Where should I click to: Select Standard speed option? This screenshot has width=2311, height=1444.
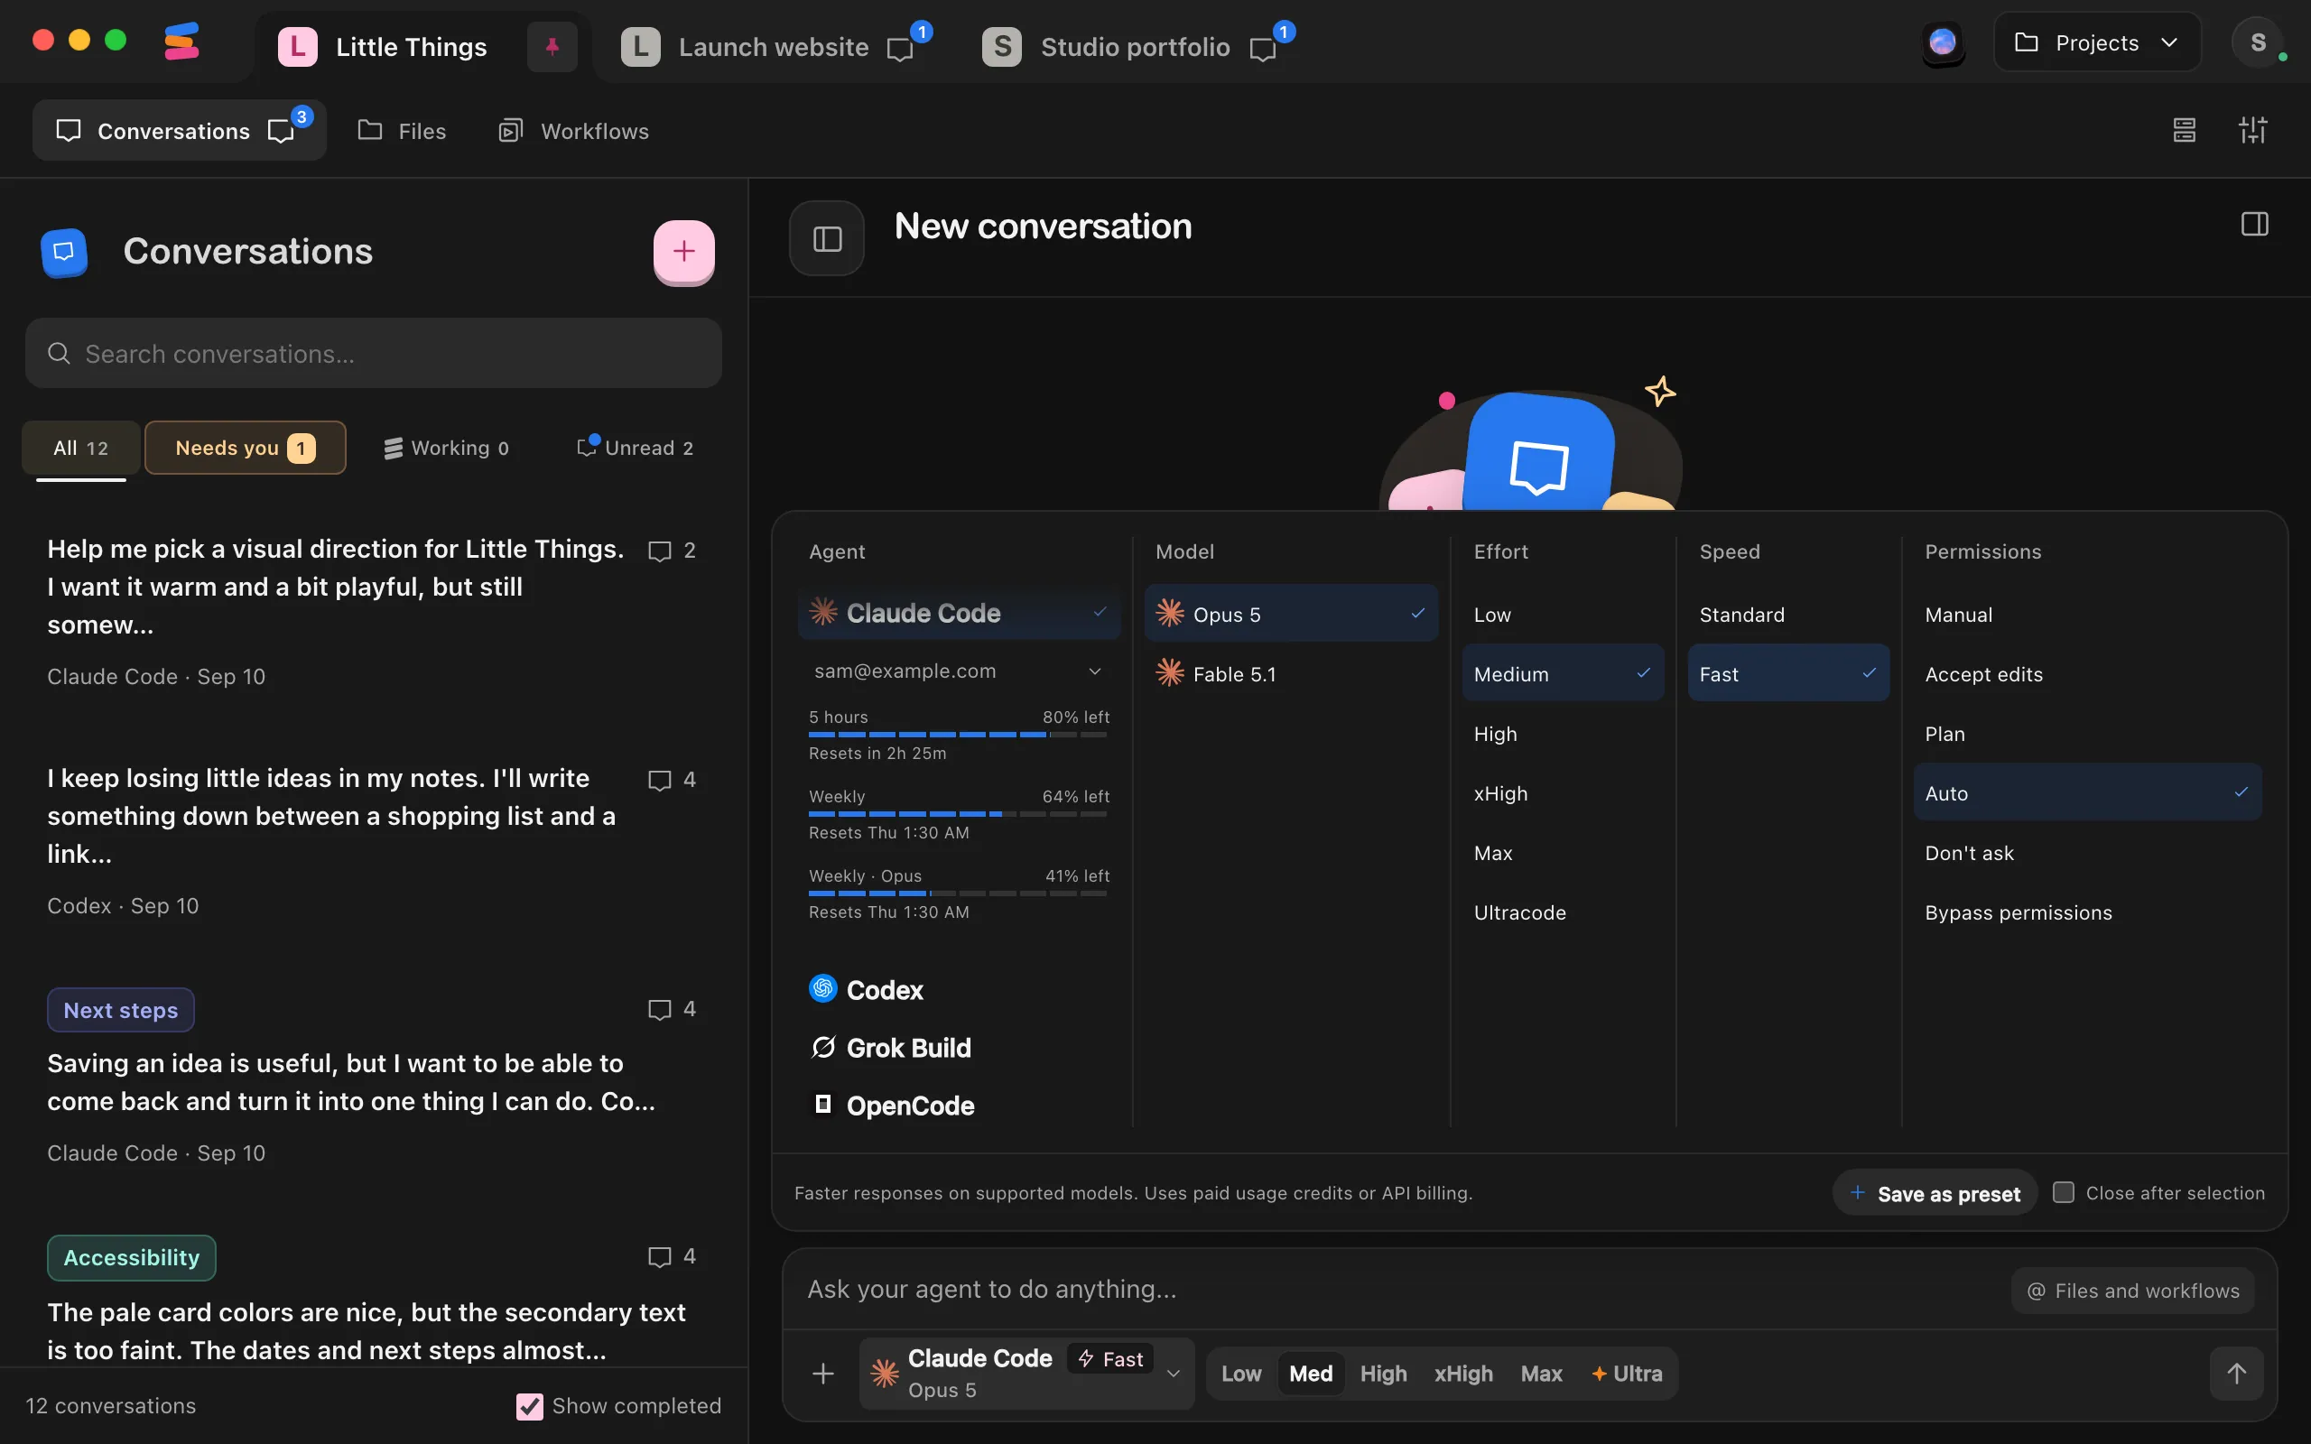(1787, 615)
